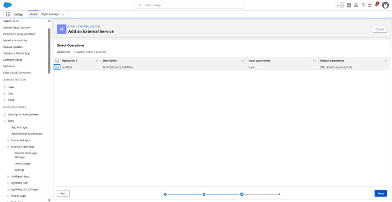The image size is (392, 202).
Task: Open AppExchange Marketplace
Action: [27, 134]
